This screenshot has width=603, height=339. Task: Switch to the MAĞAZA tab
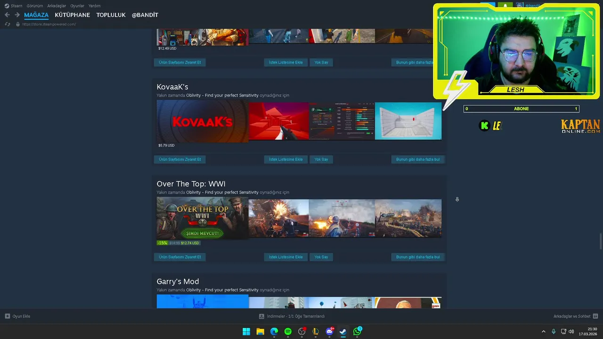[x=36, y=15]
